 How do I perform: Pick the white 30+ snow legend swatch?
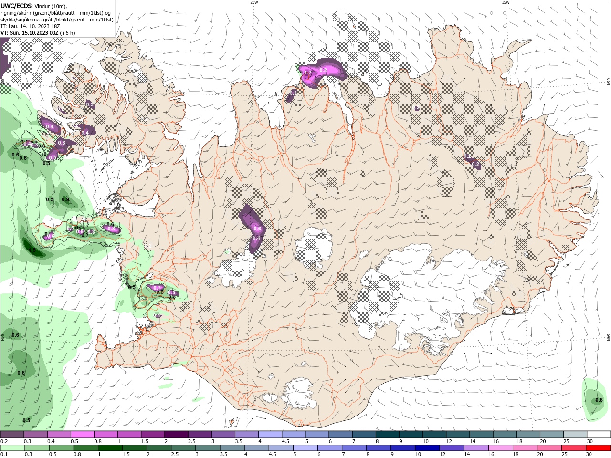598,435
